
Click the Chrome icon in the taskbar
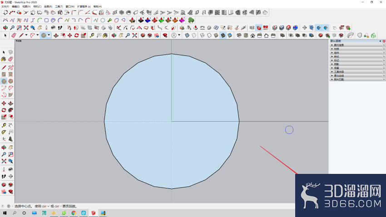[74, 213]
